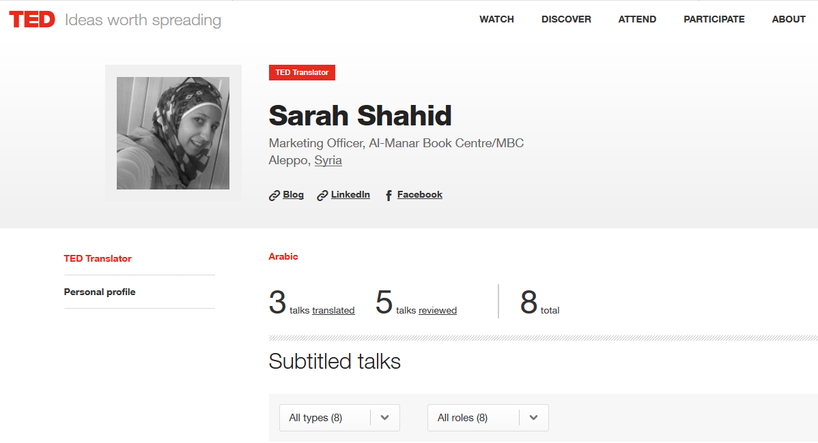Screen dimensions: 818x443
Task: Select the TED Translator sidebar tab
Action: click(98, 259)
